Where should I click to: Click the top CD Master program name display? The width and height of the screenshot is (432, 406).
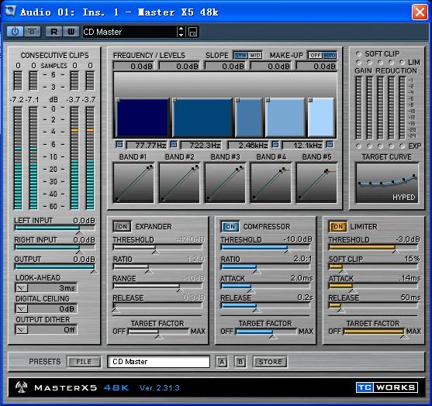click(x=130, y=32)
